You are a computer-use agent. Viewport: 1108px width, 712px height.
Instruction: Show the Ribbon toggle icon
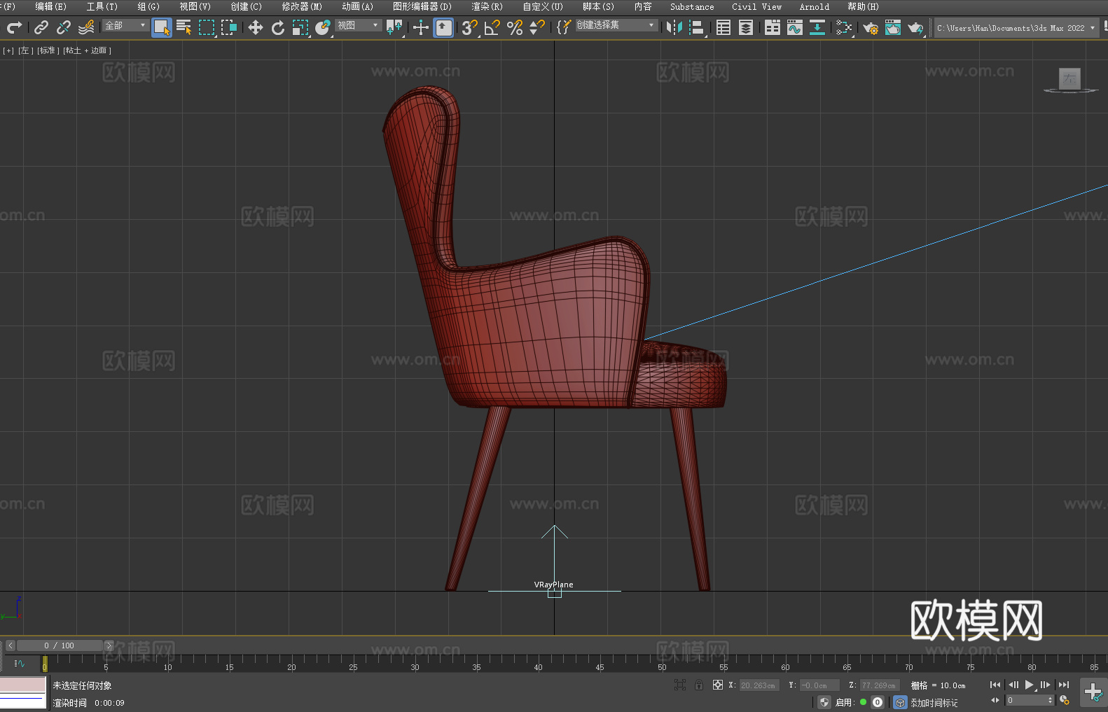click(x=773, y=27)
